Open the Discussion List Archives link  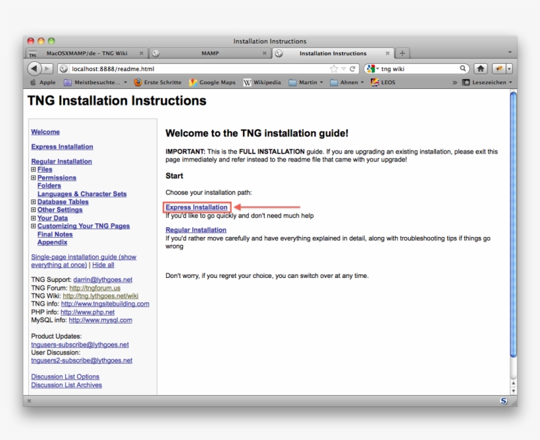click(x=67, y=385)
